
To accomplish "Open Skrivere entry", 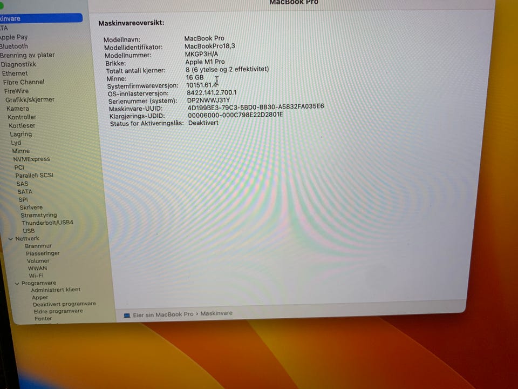I will [31, 207].
